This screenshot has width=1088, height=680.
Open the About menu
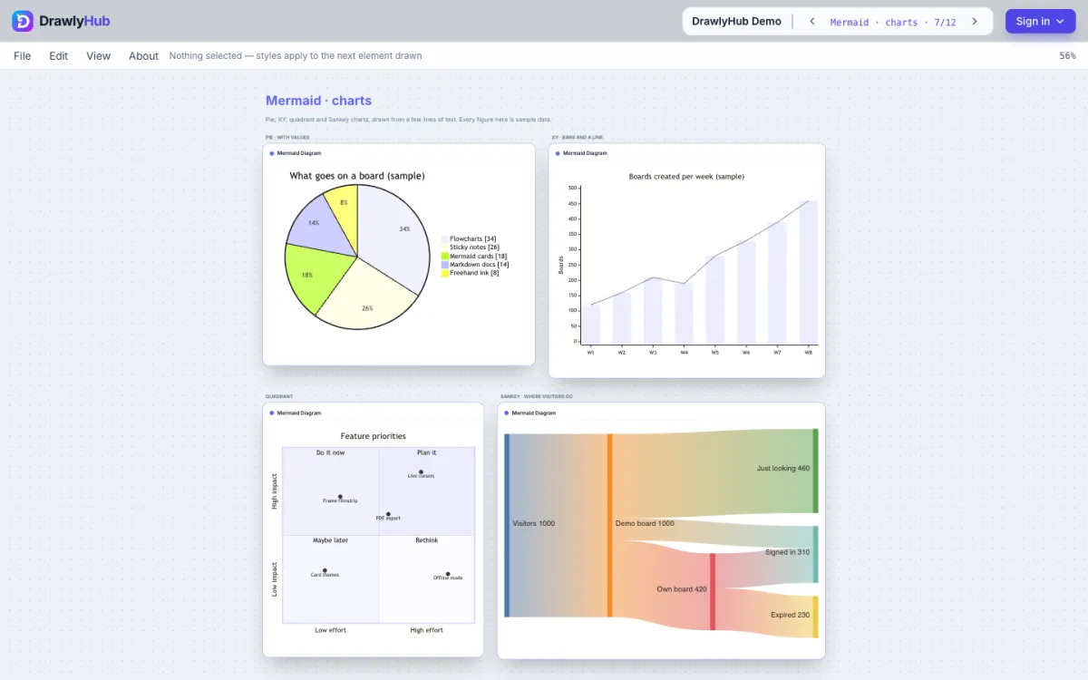[x=143, y=56]
